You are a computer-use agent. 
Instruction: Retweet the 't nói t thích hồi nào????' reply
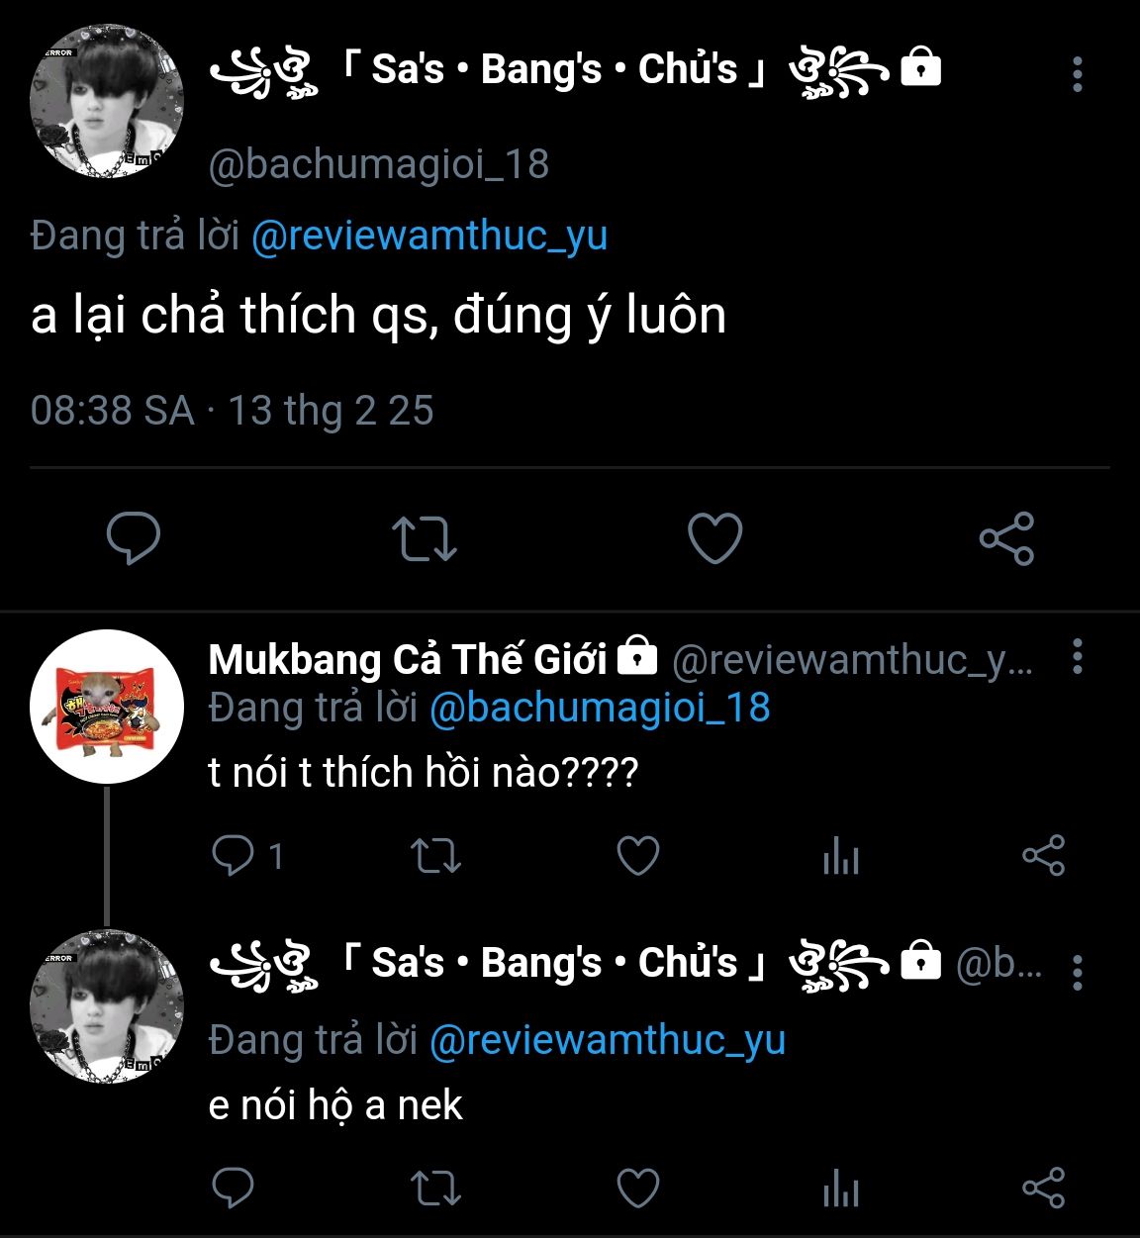point(435,856)
